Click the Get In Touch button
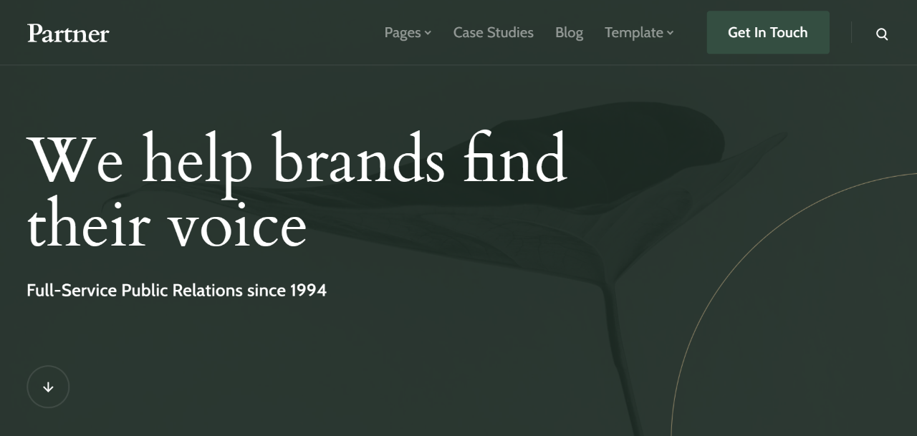The height and width of the screenshot is (436, 917). [767, 32]
